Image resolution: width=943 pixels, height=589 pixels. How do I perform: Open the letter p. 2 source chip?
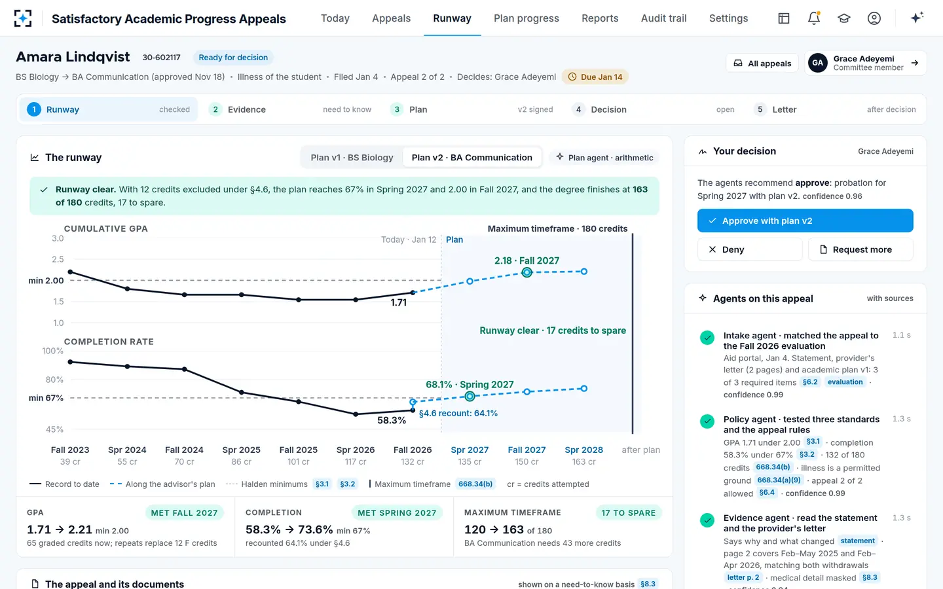pos(743,578)
